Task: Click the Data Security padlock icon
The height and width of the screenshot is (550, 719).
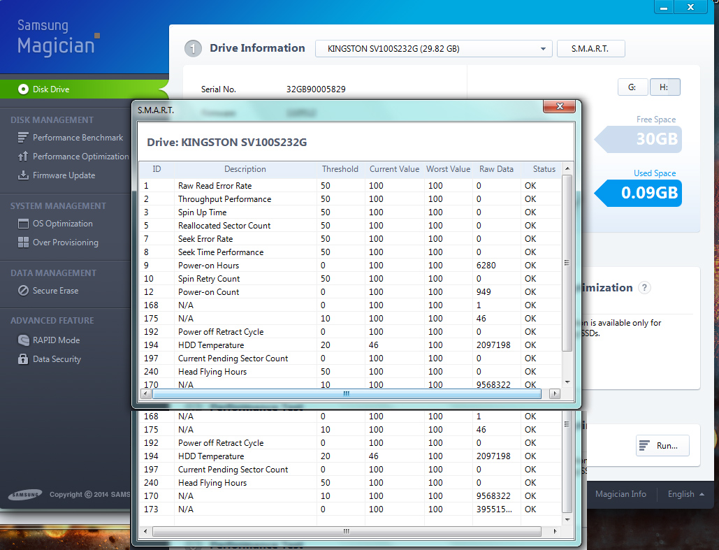Action: tap(23, 359)
